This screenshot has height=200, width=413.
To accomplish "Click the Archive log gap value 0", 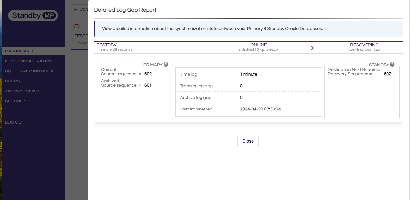I will (241, 98).
